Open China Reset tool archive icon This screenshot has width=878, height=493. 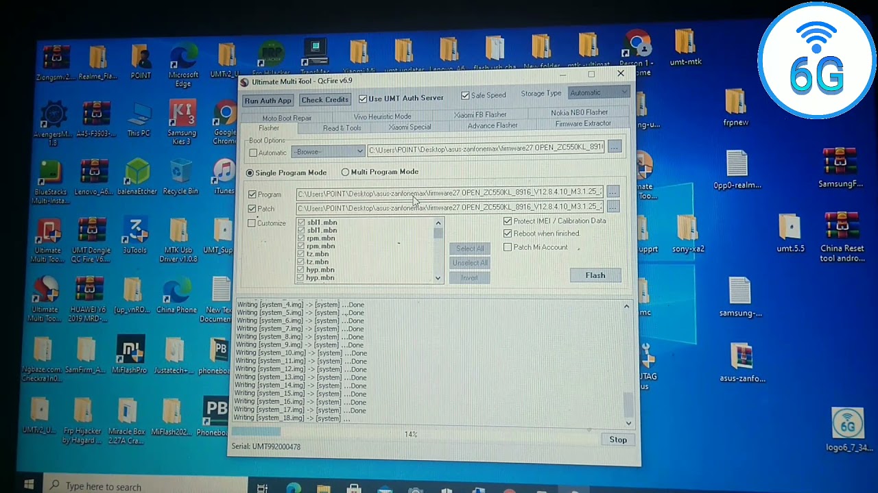pos(842,238)
